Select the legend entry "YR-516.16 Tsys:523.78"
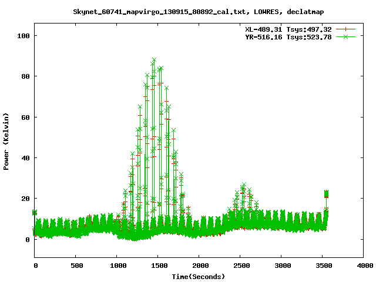 pos(288,37)
